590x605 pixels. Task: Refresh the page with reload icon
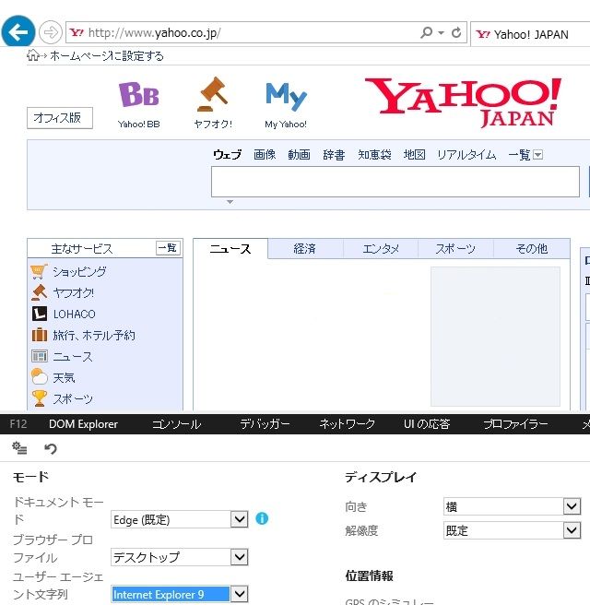(x=456, y=32)
